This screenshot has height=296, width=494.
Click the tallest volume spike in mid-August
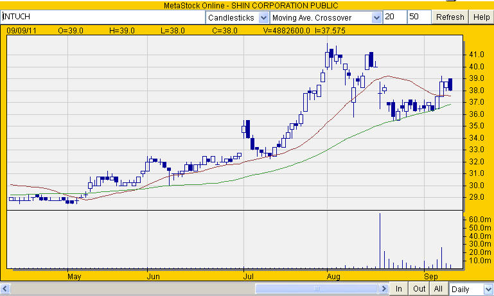[380, 241]
